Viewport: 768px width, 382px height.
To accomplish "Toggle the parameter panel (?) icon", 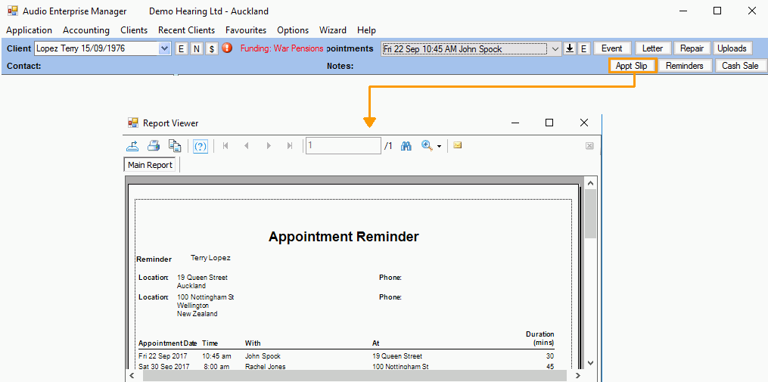I will tap(201, 146).
